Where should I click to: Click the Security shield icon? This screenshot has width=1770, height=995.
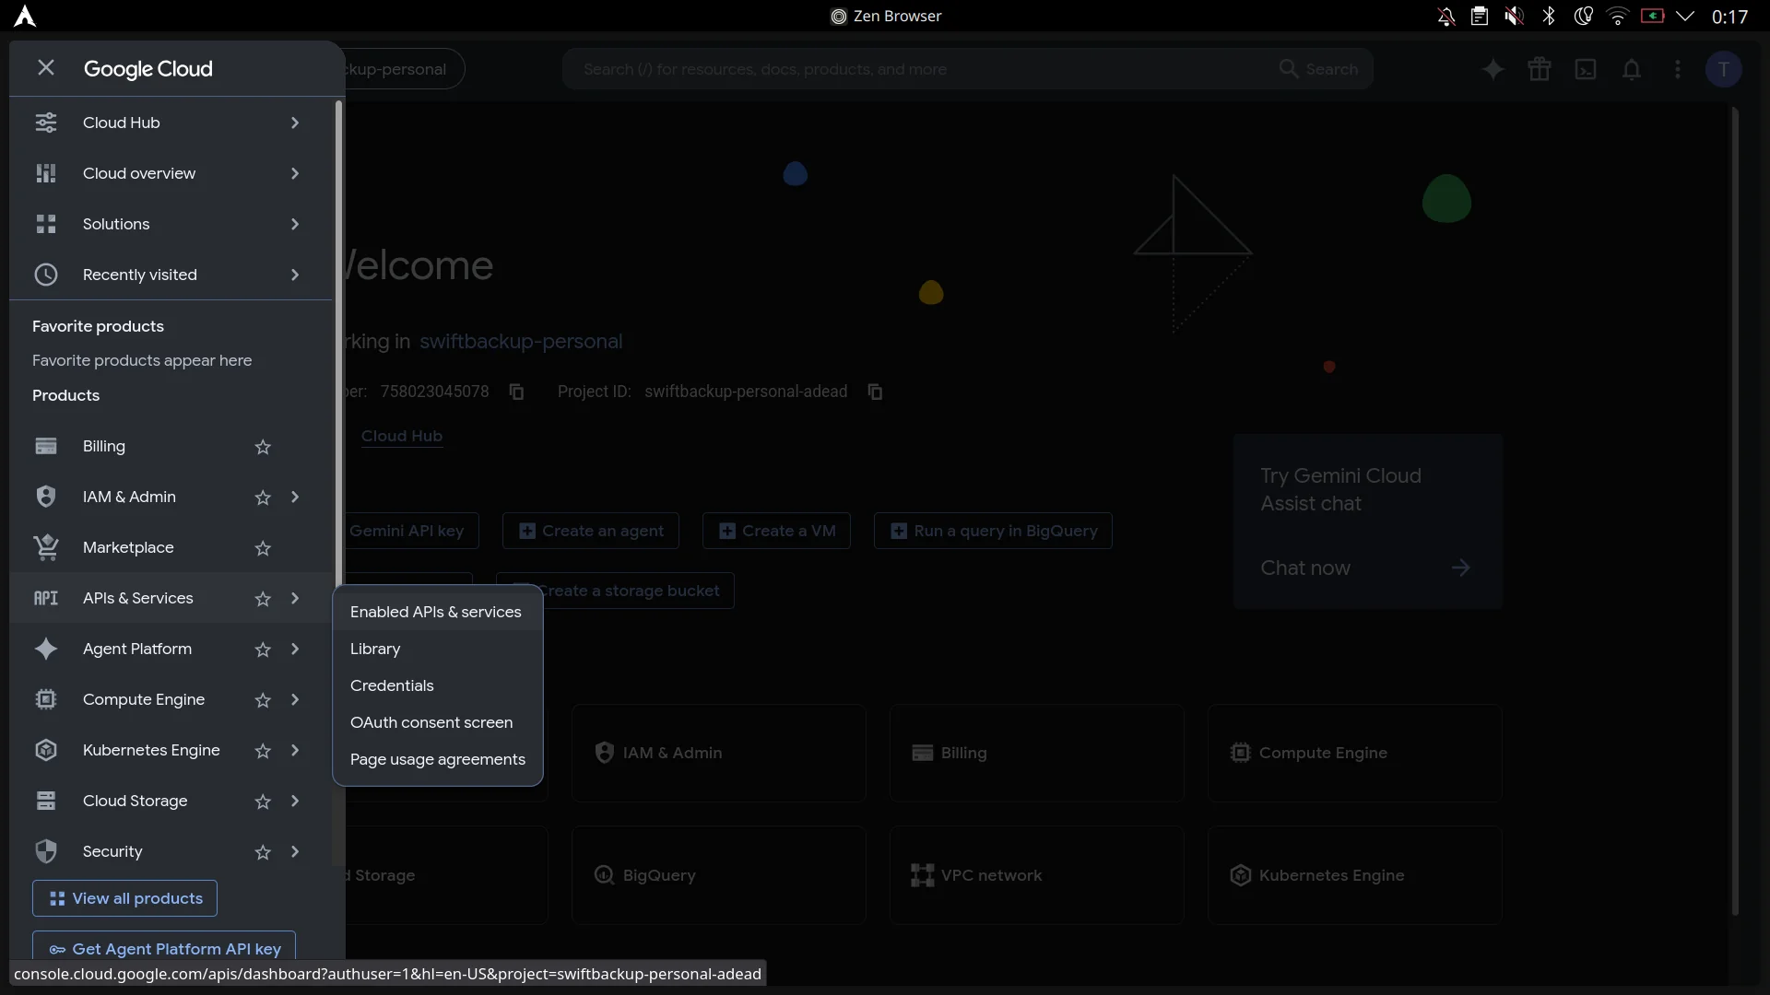pyautogui.click(x=46, y=851)
